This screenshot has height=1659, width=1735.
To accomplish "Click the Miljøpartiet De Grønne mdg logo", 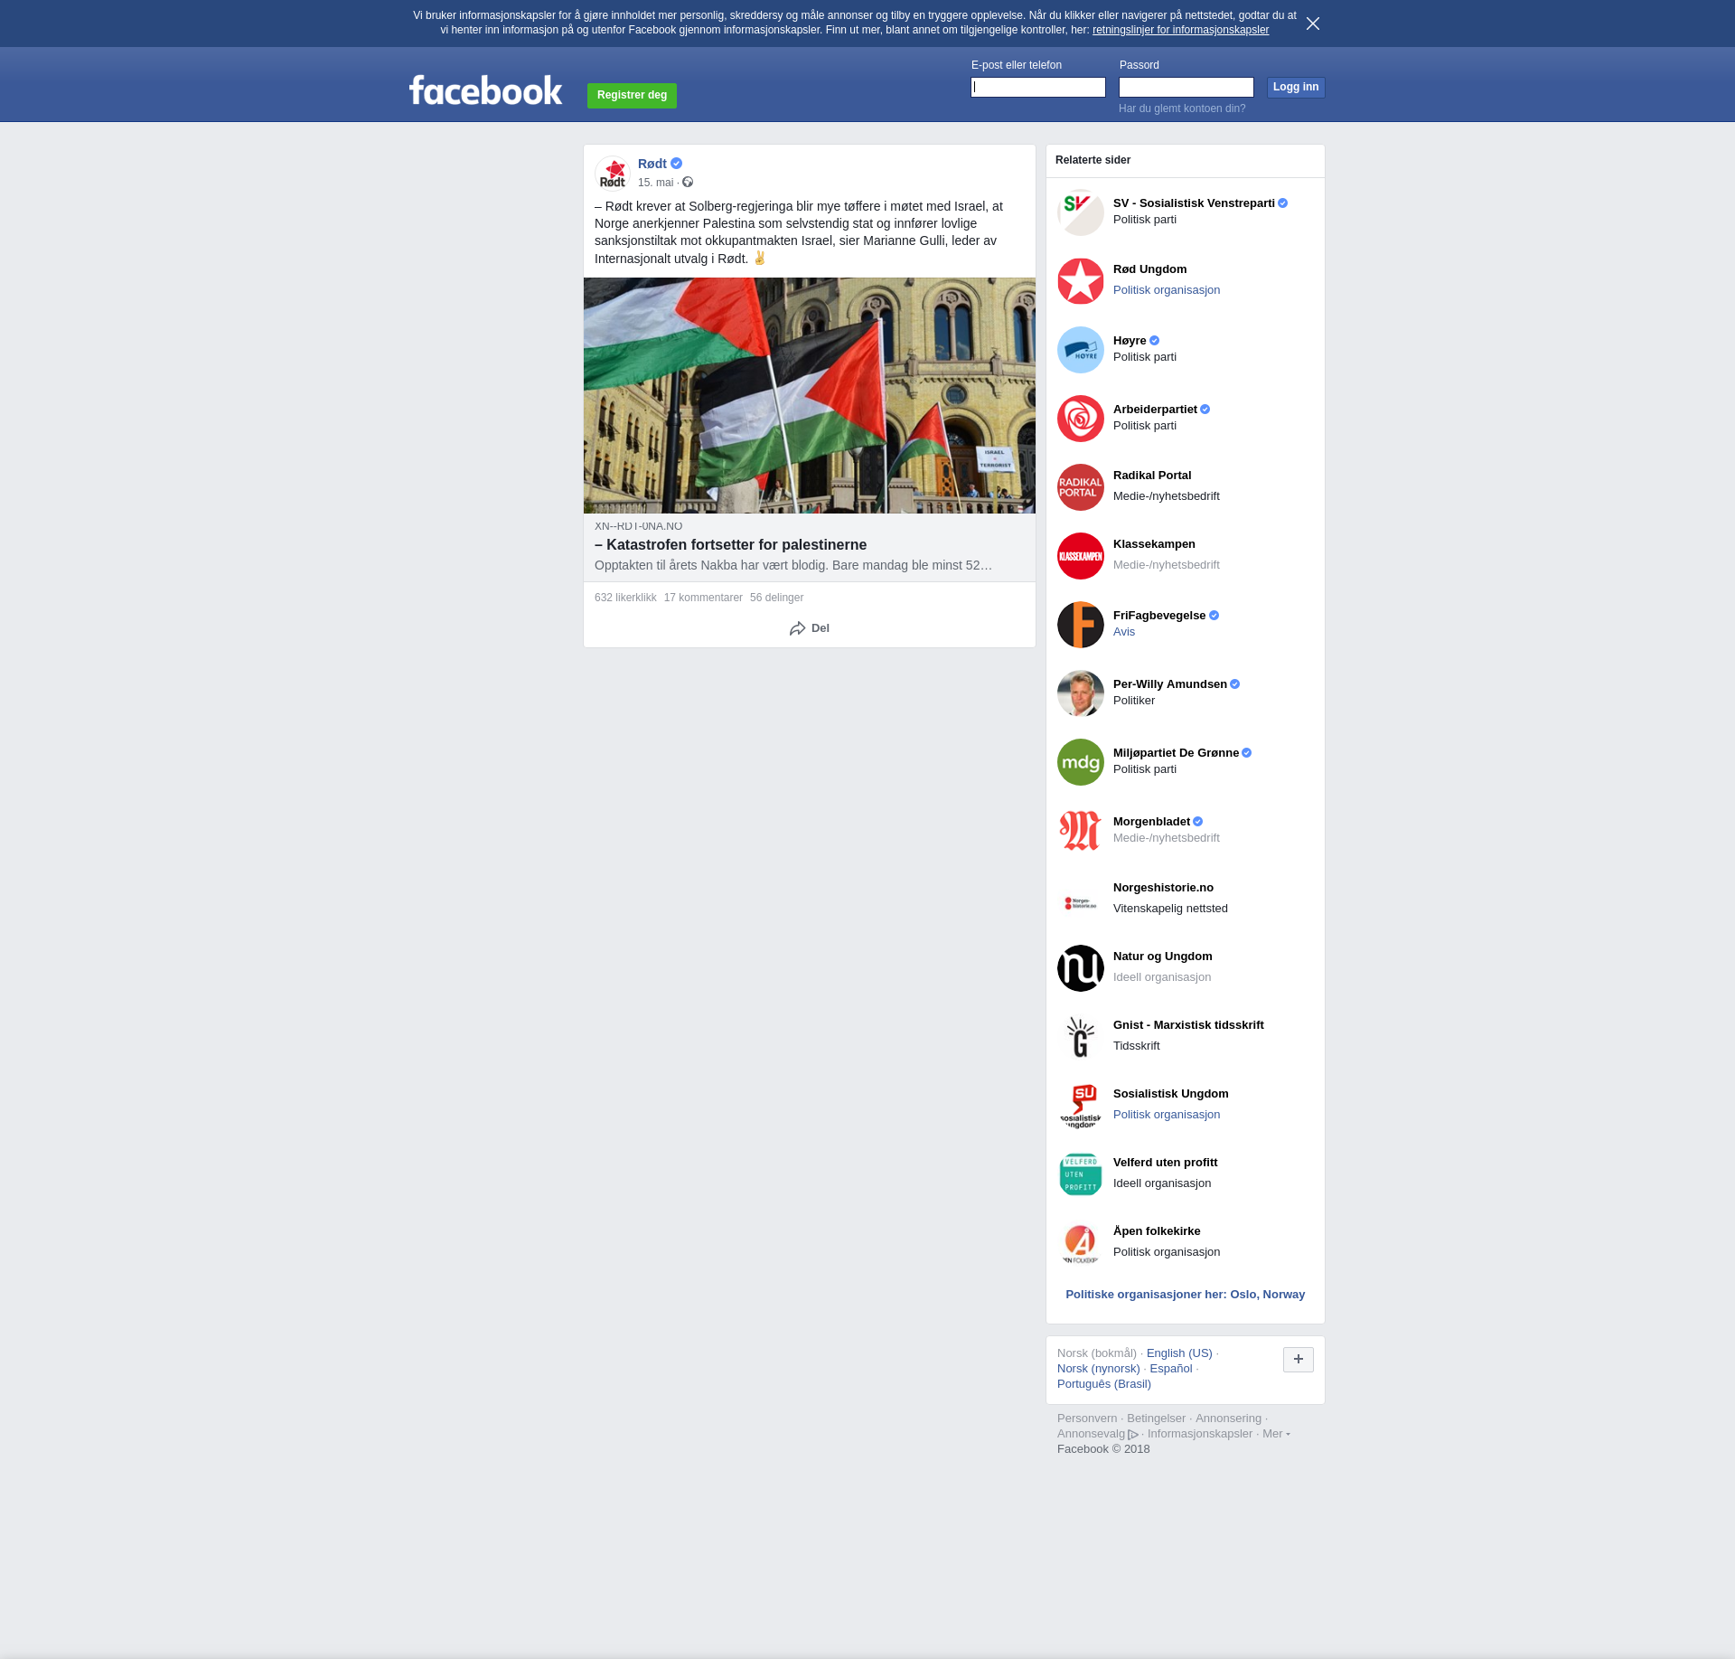I will 1080,762.
